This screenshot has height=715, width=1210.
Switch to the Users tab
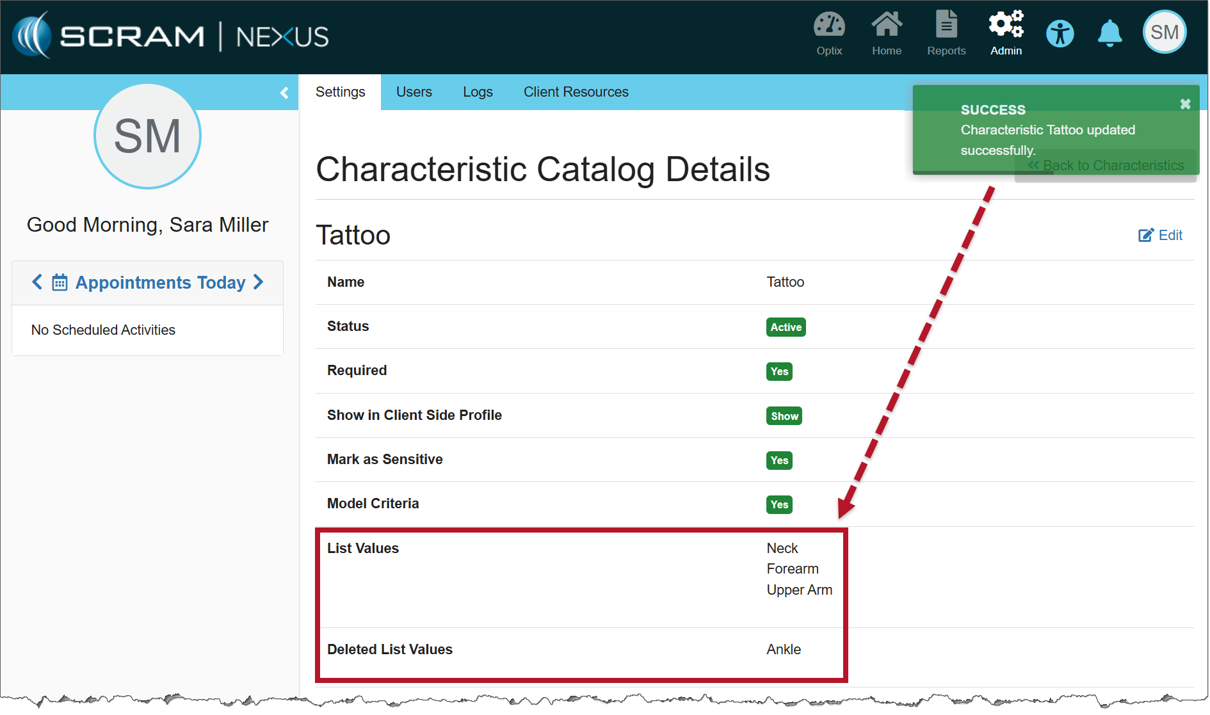[x=414, y=92]
